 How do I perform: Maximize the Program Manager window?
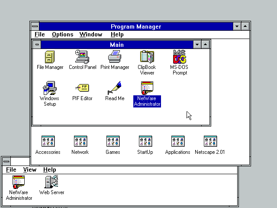[245, 26]
